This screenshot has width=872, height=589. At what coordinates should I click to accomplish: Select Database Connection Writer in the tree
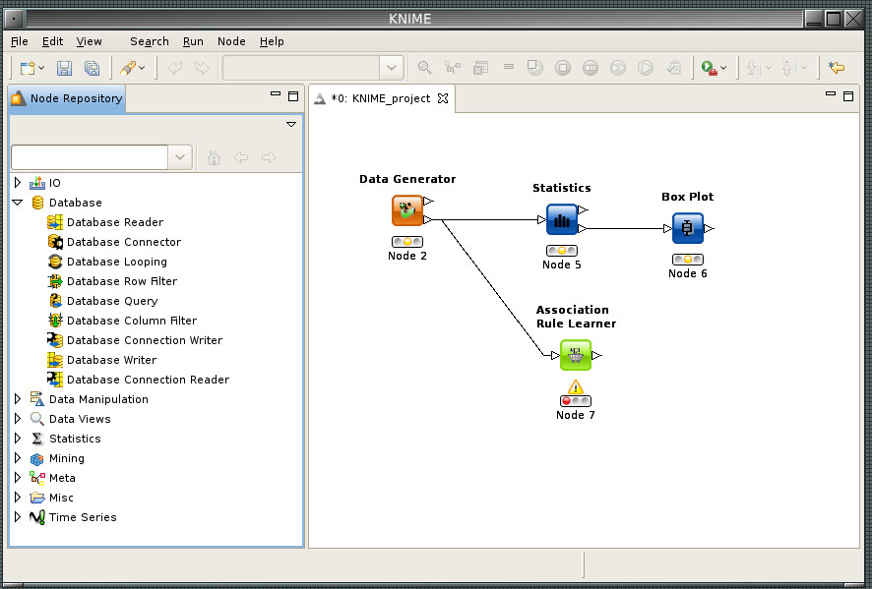[x=144, y=340]
